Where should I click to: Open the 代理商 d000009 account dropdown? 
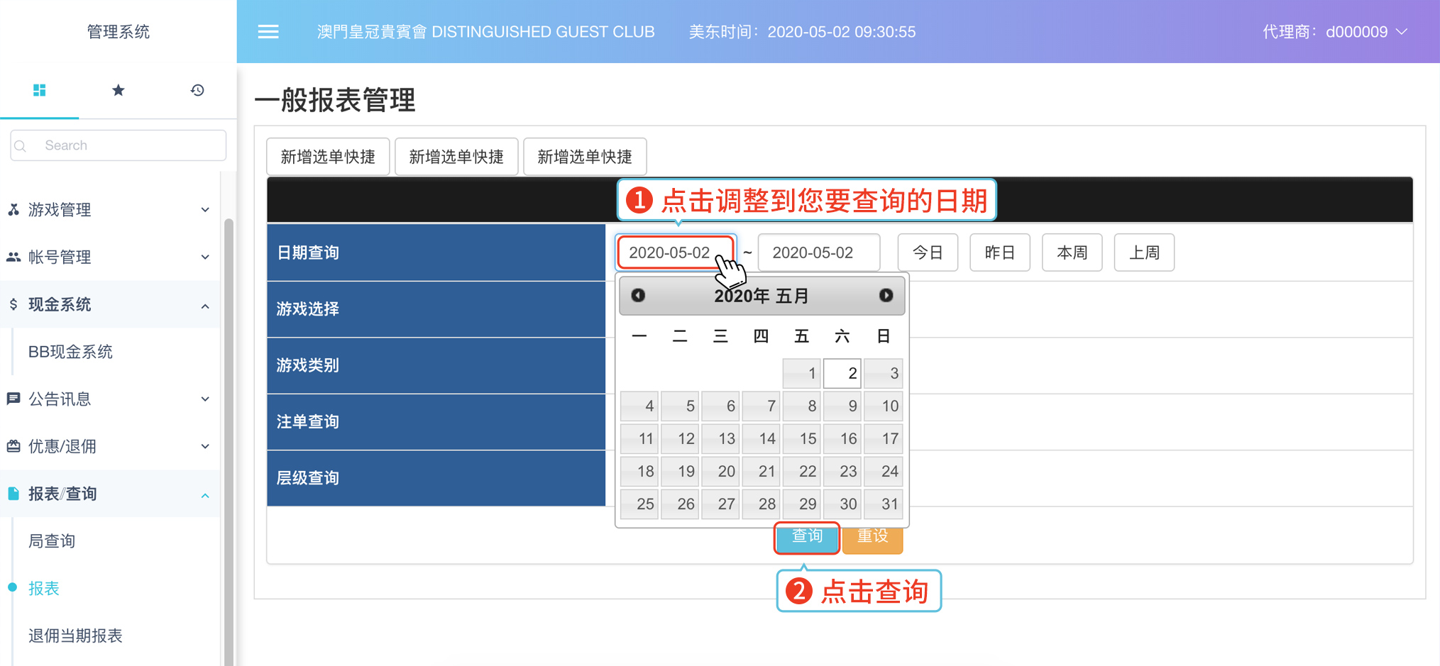[1334, 32]
